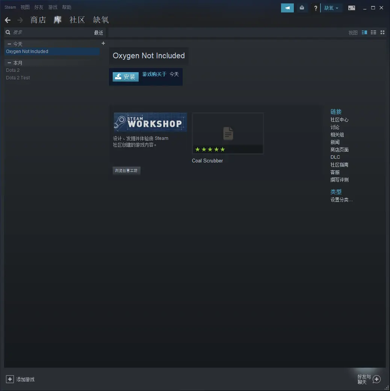Go to the 商店 tab

click(38, 20)
